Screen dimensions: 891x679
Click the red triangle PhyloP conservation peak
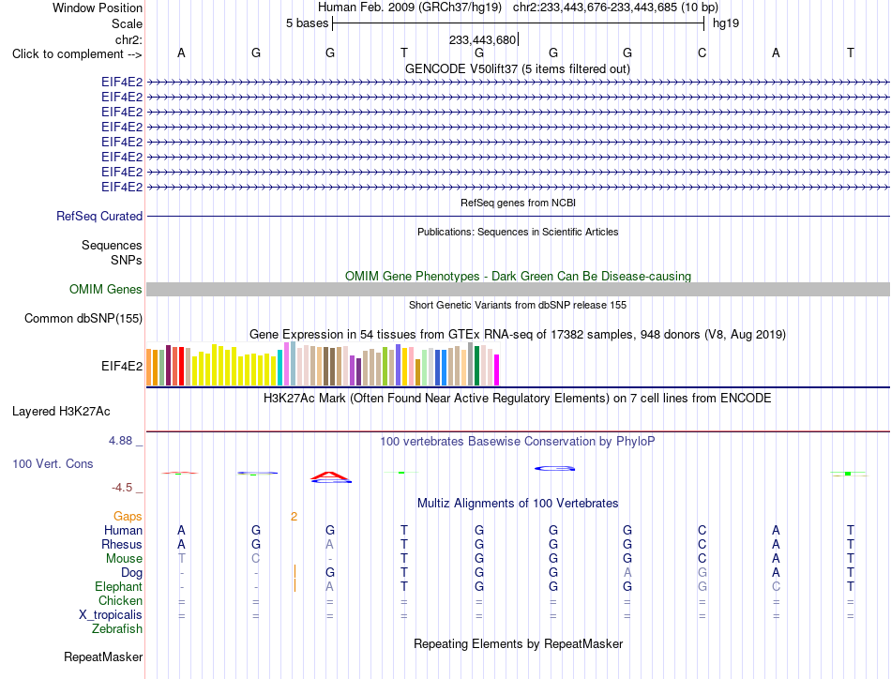(x=331, y=476)
